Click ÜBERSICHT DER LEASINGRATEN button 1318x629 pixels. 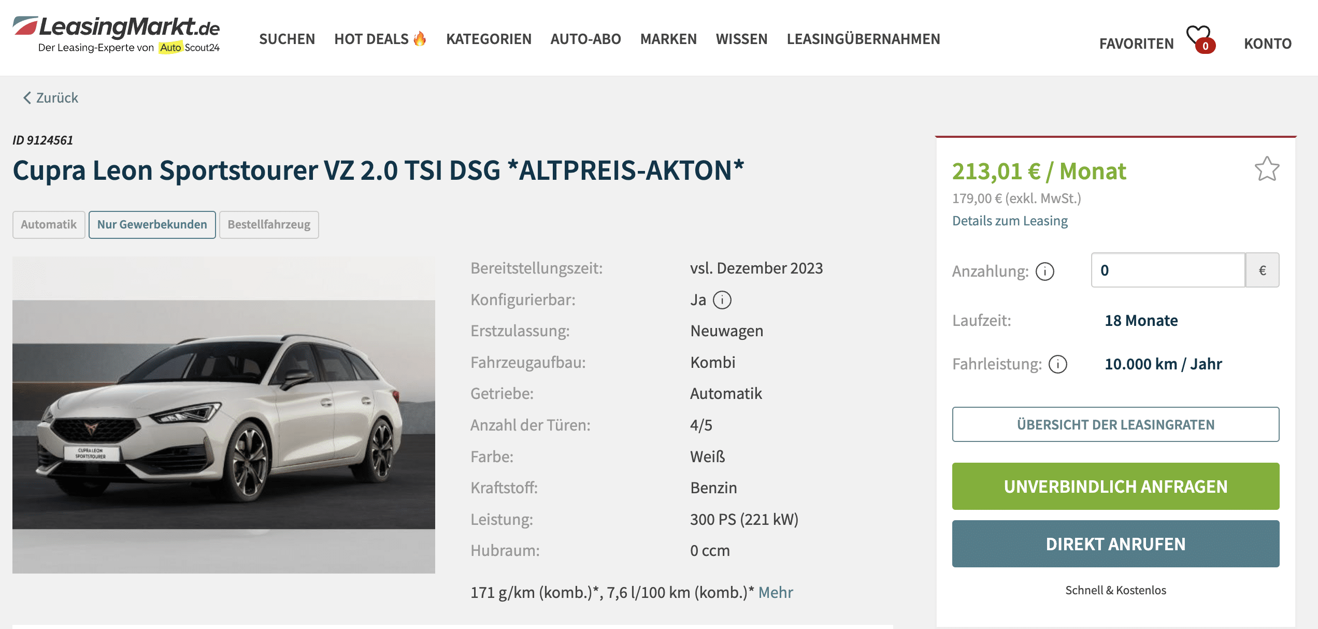point(1115,424)
